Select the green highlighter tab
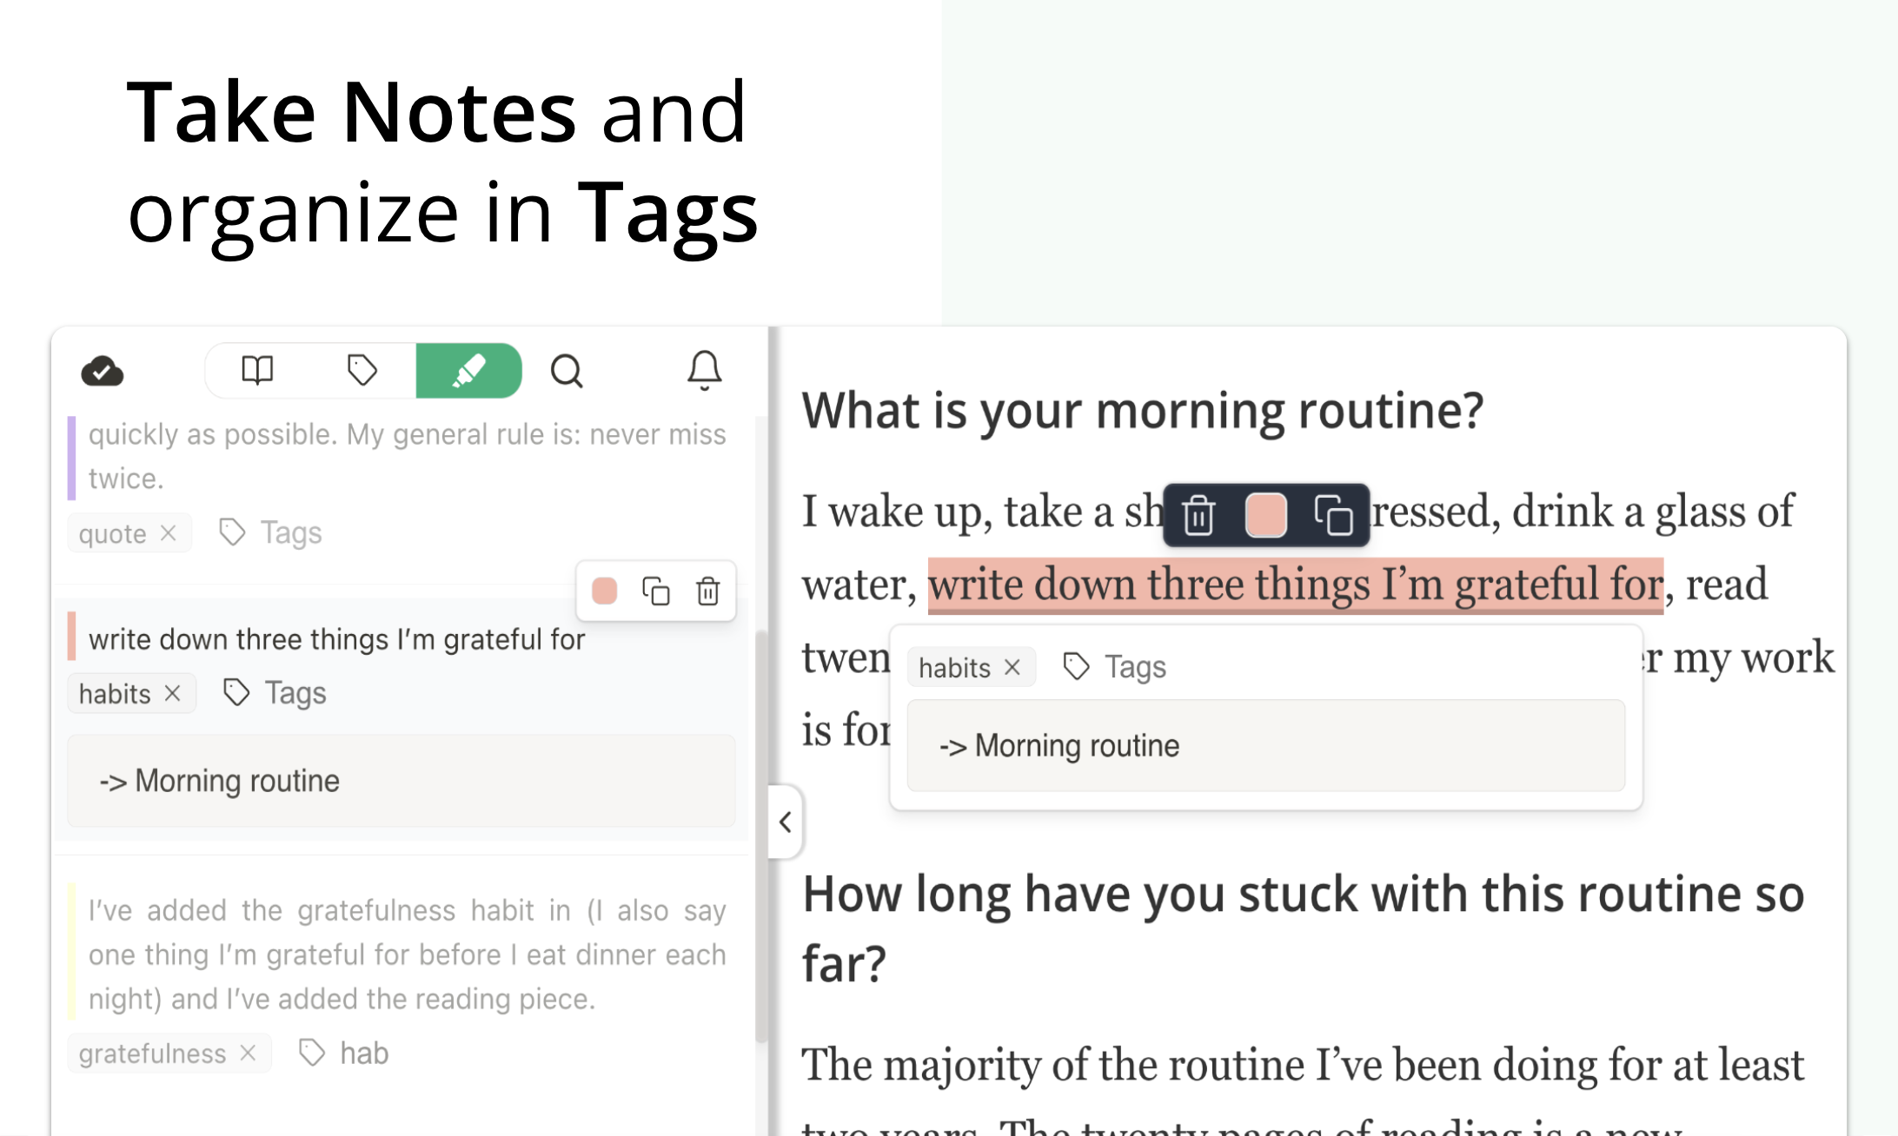This screenshot has height=1136, width=1898. [468, 371]
